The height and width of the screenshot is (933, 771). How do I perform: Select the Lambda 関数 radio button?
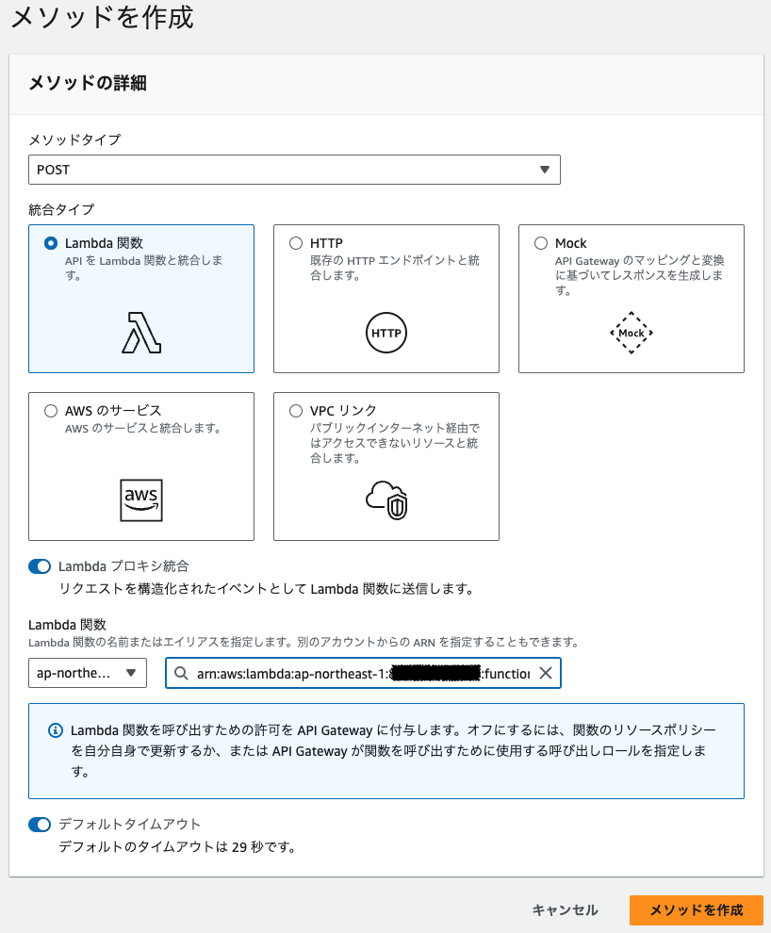[51, 243]
